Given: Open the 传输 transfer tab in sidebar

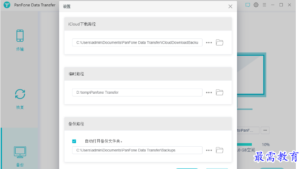Looking at the screenshot, I should click(x=20, y=40).
